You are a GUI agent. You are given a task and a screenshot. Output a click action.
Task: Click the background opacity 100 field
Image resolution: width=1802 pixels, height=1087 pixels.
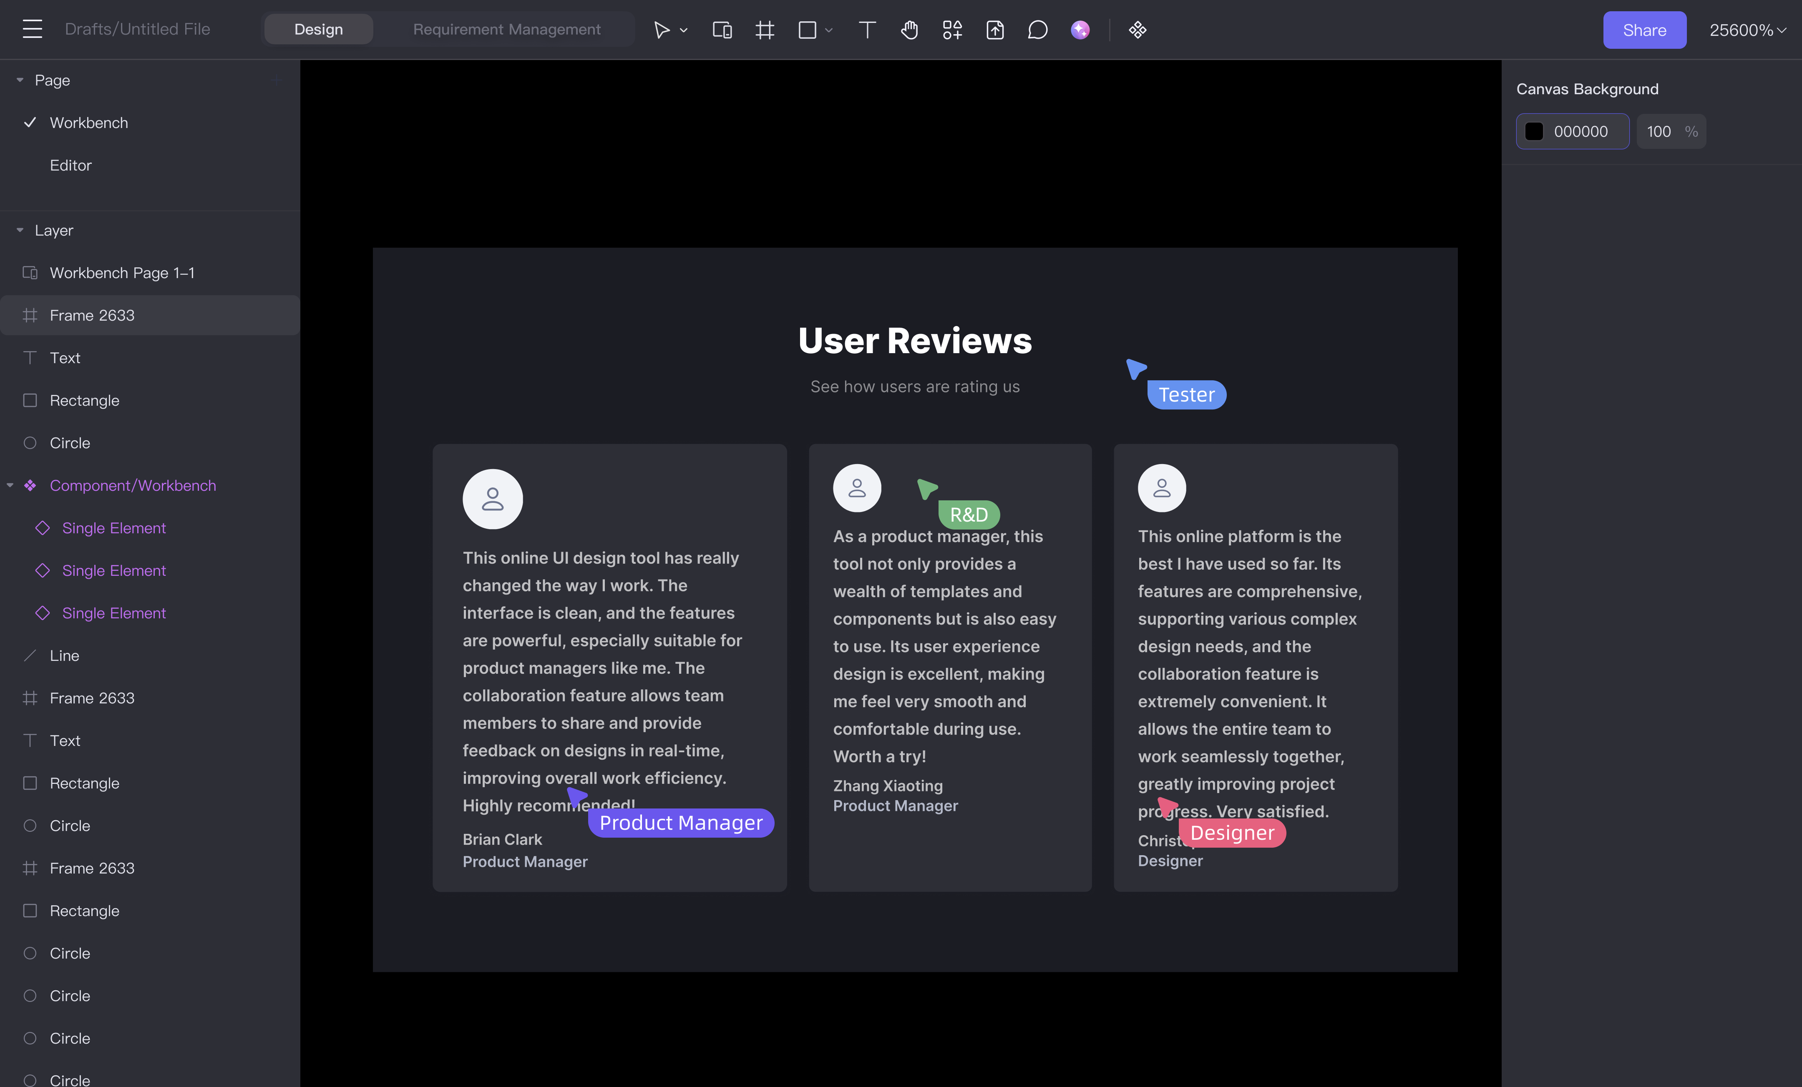point(1659,132)
